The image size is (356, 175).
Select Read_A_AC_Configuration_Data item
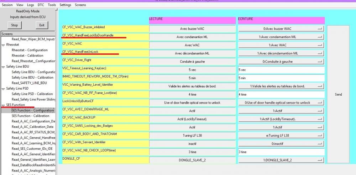[33, 121]
